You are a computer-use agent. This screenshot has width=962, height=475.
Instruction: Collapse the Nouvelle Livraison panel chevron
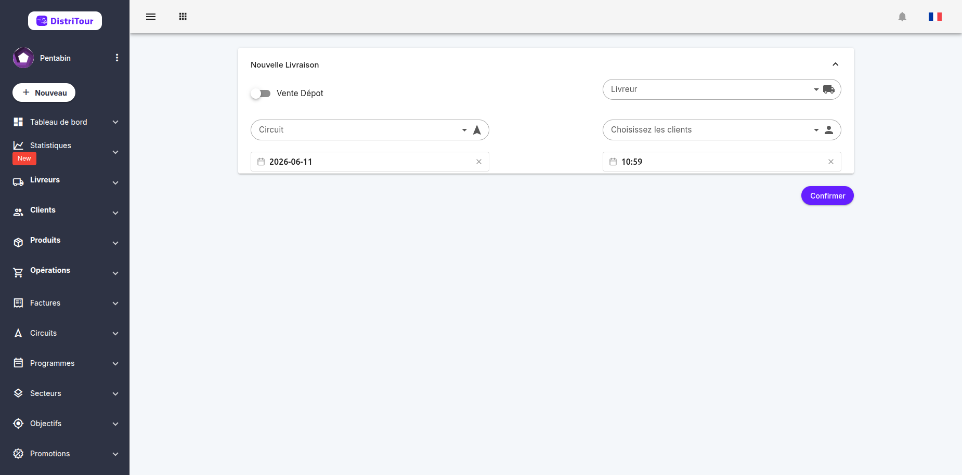[x=836, y=64]
